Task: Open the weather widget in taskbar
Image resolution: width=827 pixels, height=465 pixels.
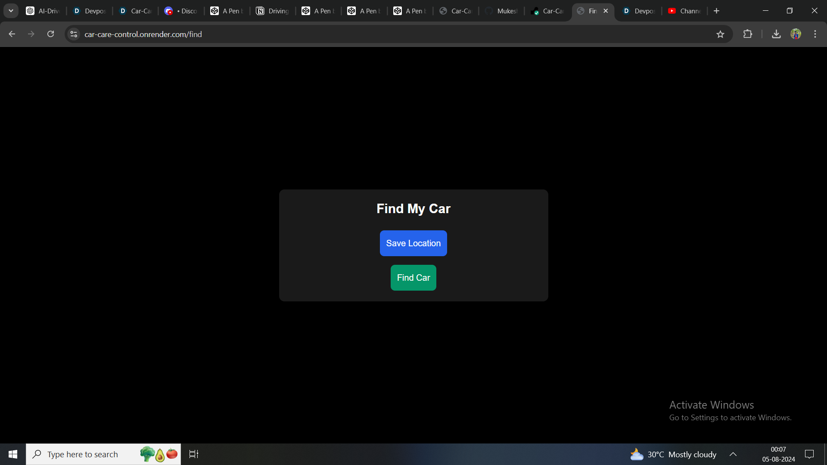Action: pos(673,454)
